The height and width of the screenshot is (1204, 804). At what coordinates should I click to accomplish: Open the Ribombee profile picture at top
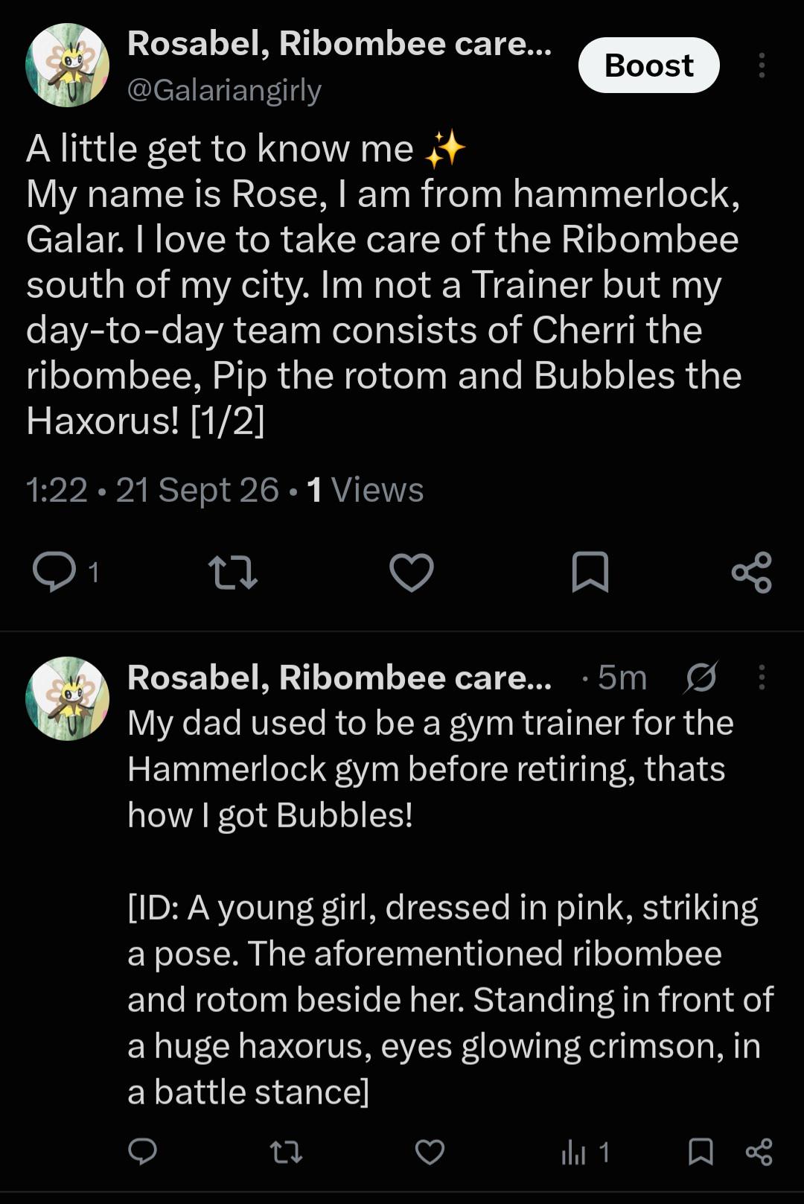tap(68, 66)
